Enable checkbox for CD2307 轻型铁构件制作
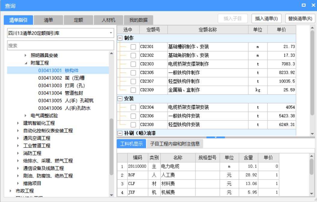Image resolution: width=317 pixels, height=202 pixels. (133, 81)
